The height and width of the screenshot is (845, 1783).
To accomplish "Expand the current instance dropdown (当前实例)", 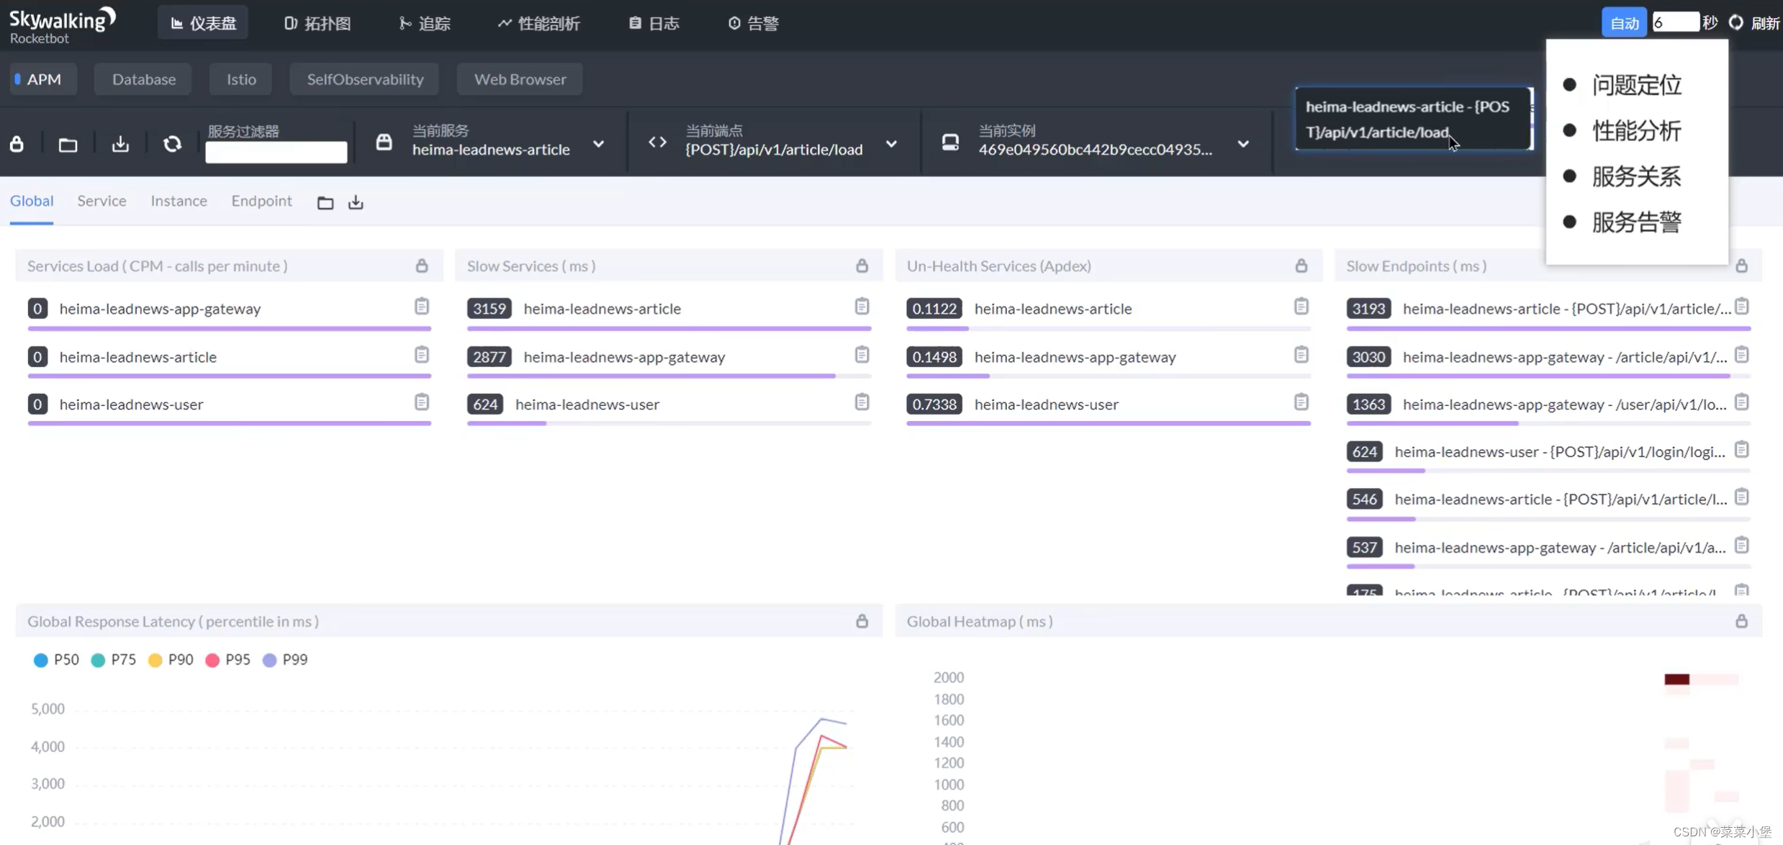I will 1243,144.
